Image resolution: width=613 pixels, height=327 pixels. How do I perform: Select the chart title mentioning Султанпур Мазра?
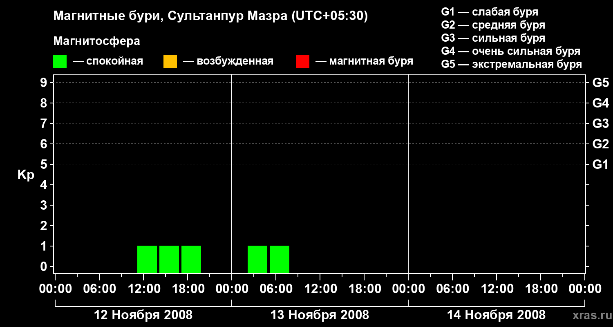click(211, 16)
